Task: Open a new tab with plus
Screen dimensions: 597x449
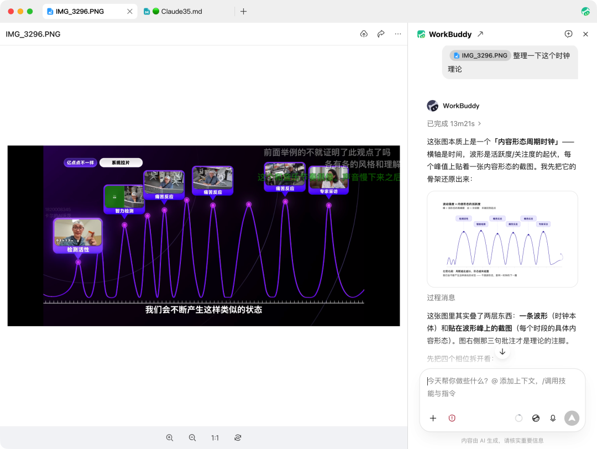Action: pos(244,12)
